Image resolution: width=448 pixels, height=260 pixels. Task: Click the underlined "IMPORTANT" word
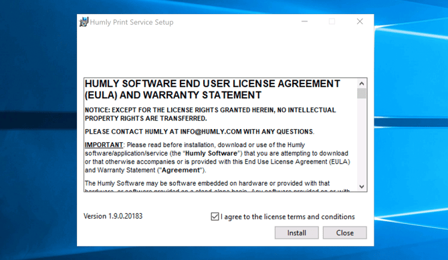pyautogui.click(x=104, y=145)
